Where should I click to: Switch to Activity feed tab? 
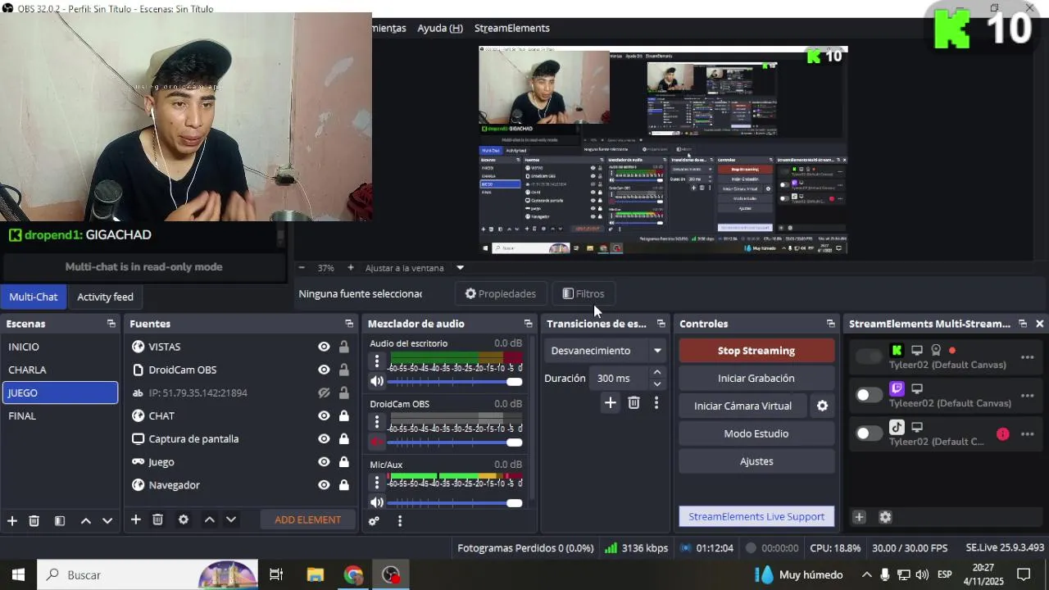(x=105, y=297)
